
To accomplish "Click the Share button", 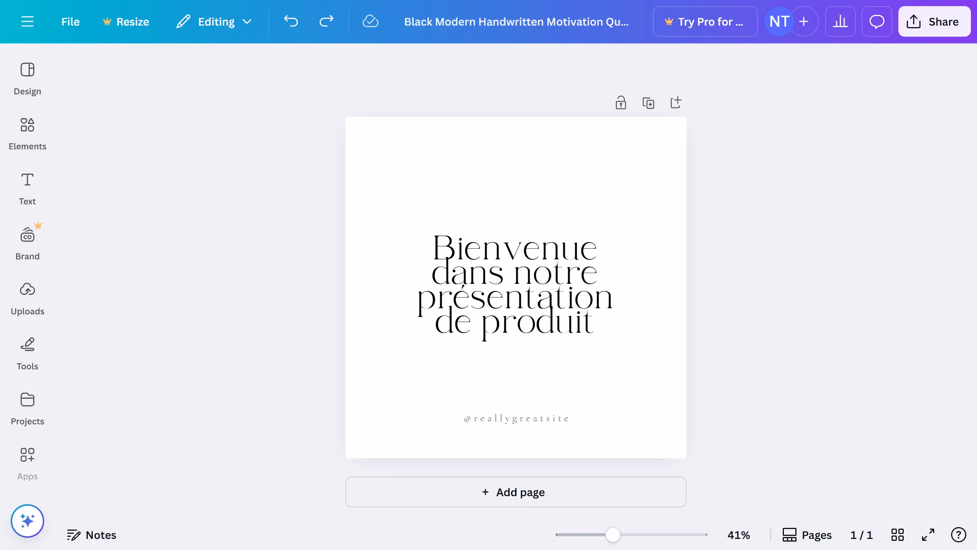I will (934, 21).
